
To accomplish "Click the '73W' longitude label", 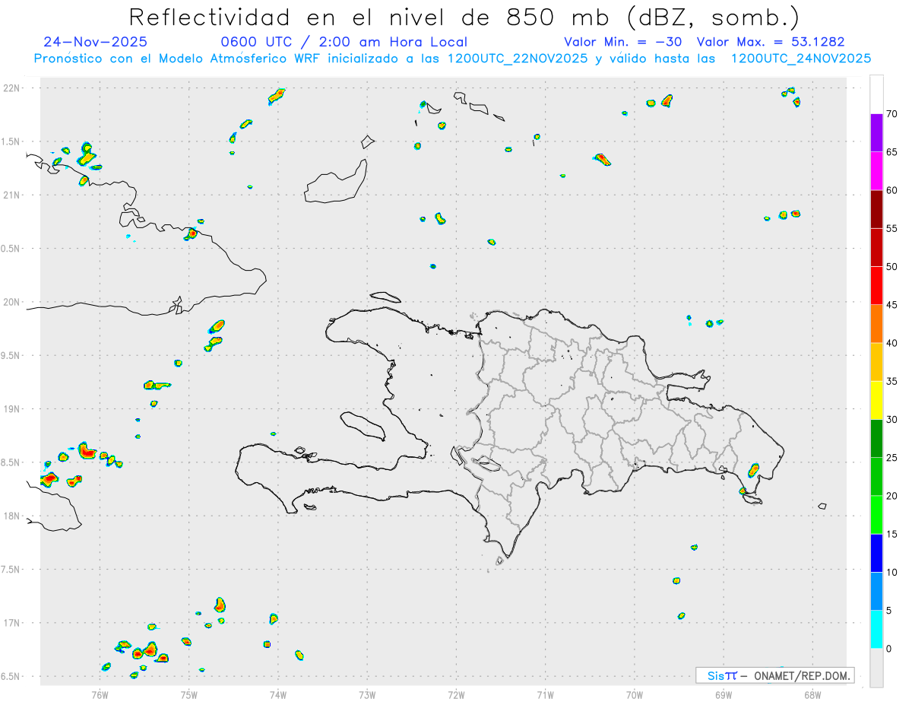I will 367,694.
